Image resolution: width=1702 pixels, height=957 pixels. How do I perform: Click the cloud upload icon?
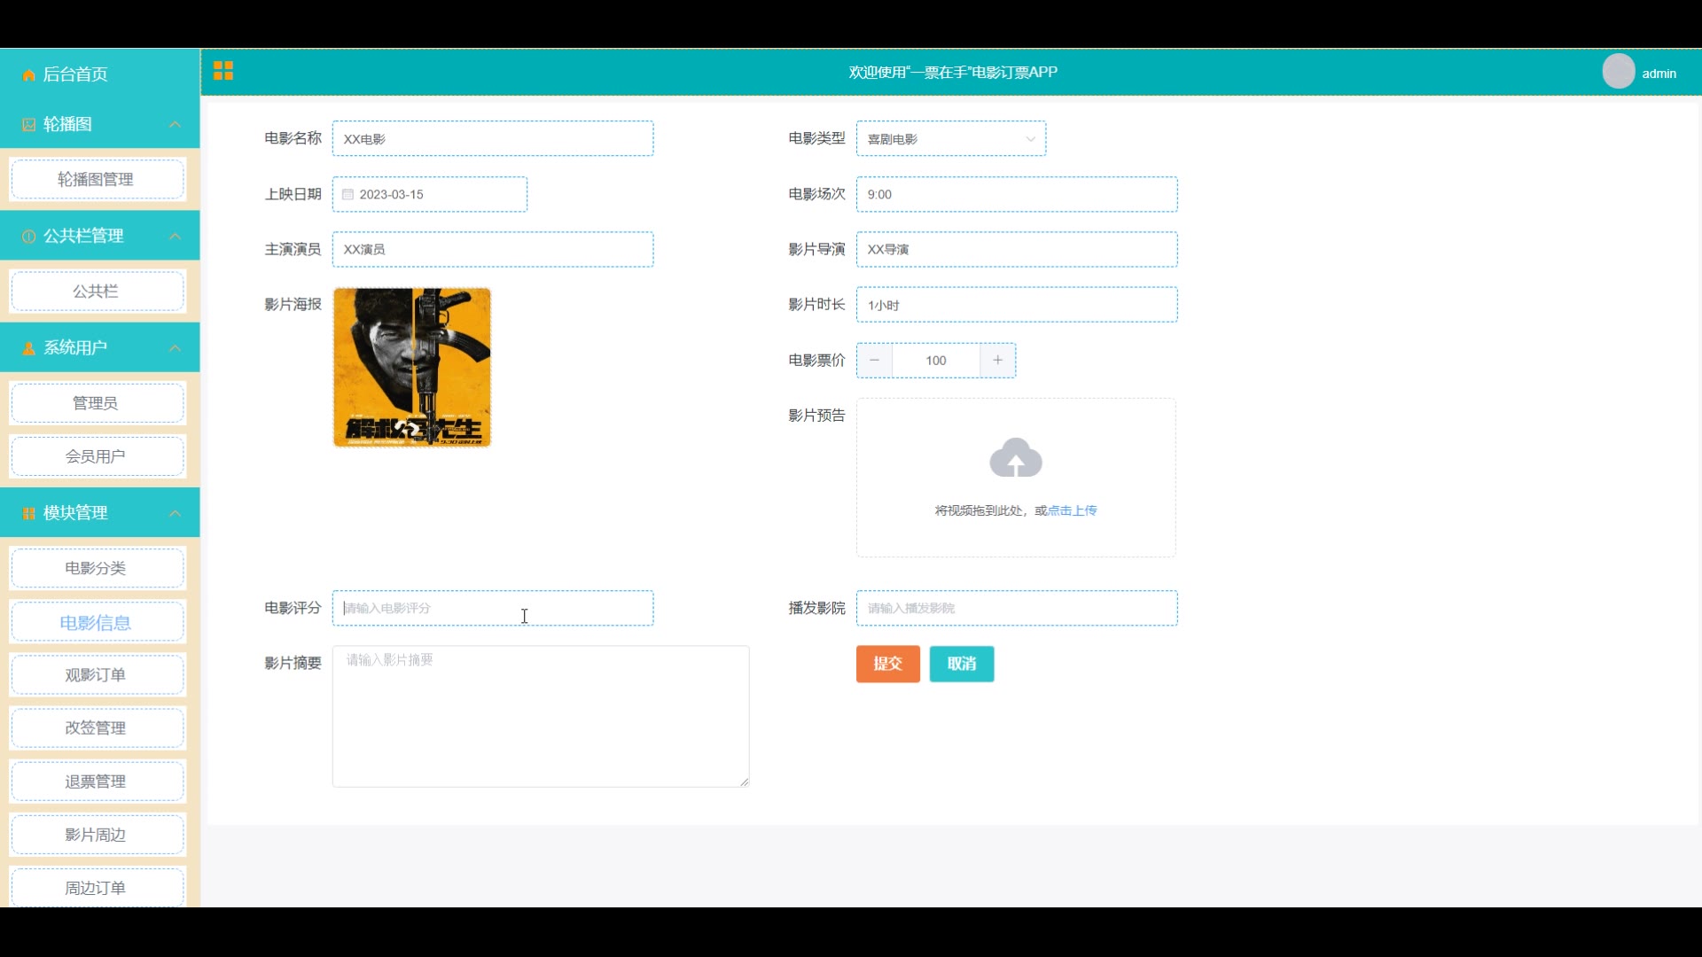(1016, 458)
